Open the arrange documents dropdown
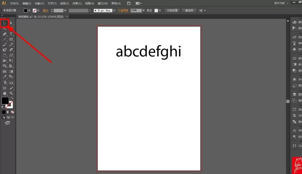The height and width of the screenshot is (174, 302). [x=139, y=3]
